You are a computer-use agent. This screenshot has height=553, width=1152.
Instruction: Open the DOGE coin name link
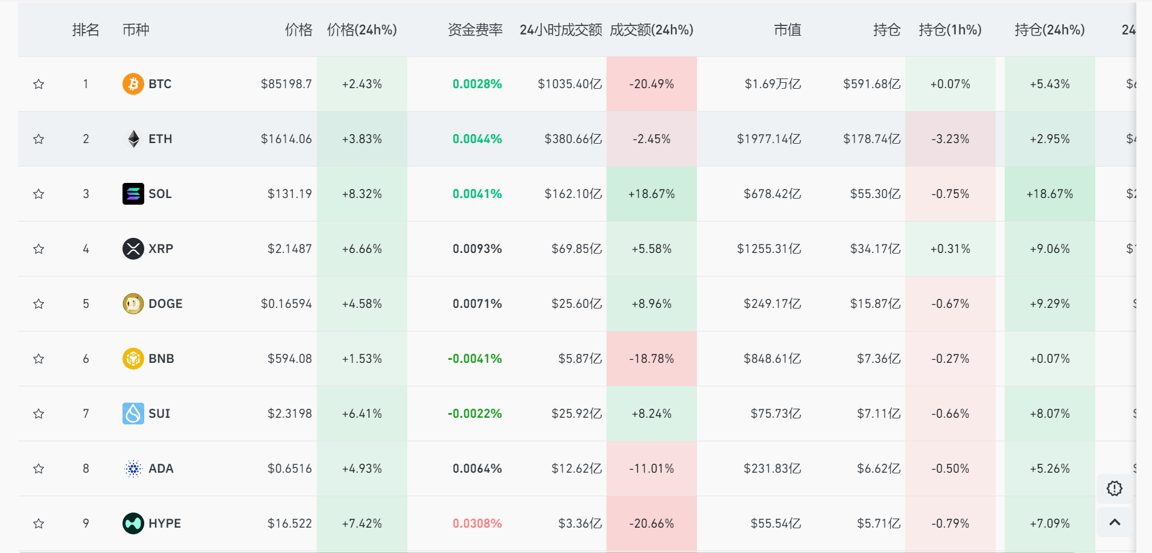tap(165, 304)
